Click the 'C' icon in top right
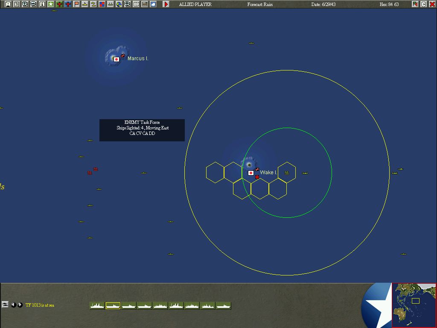 coord(424,4)
